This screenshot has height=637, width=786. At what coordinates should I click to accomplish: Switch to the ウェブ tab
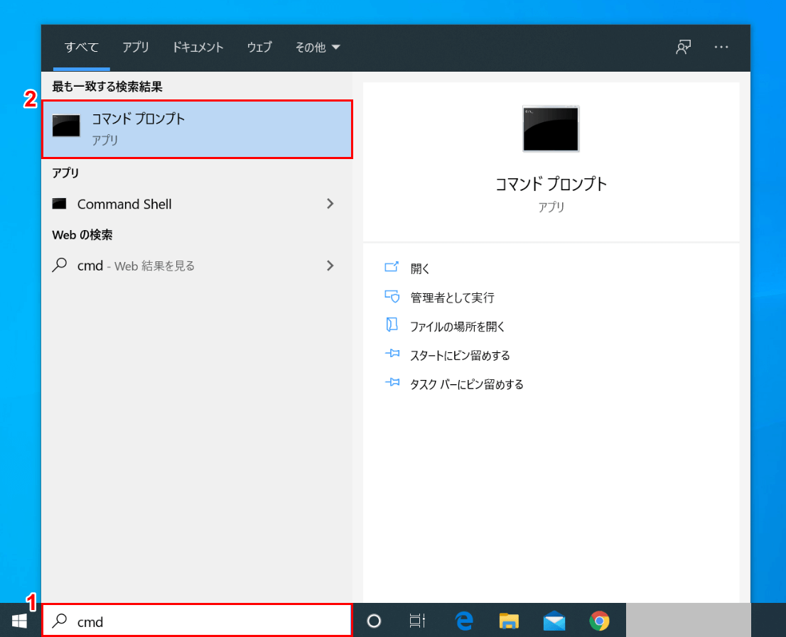coord(259,47)
